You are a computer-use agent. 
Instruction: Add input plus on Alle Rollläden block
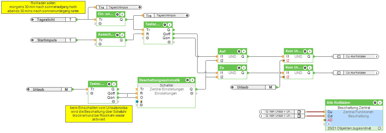point(329,124)
